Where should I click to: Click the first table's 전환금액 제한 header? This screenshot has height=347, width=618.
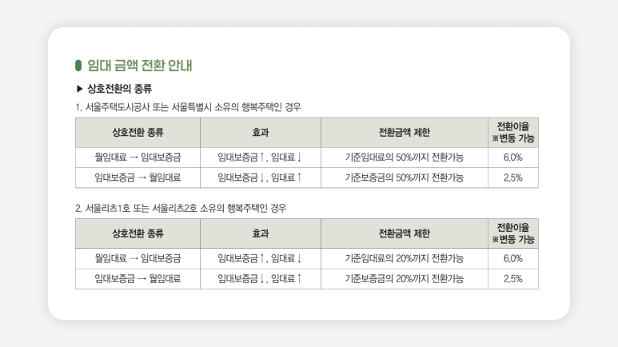[x=405, y=133]
